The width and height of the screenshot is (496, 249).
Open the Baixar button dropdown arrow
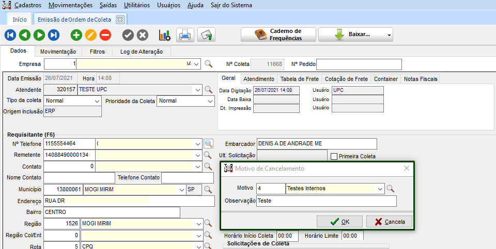pos(389,35)
